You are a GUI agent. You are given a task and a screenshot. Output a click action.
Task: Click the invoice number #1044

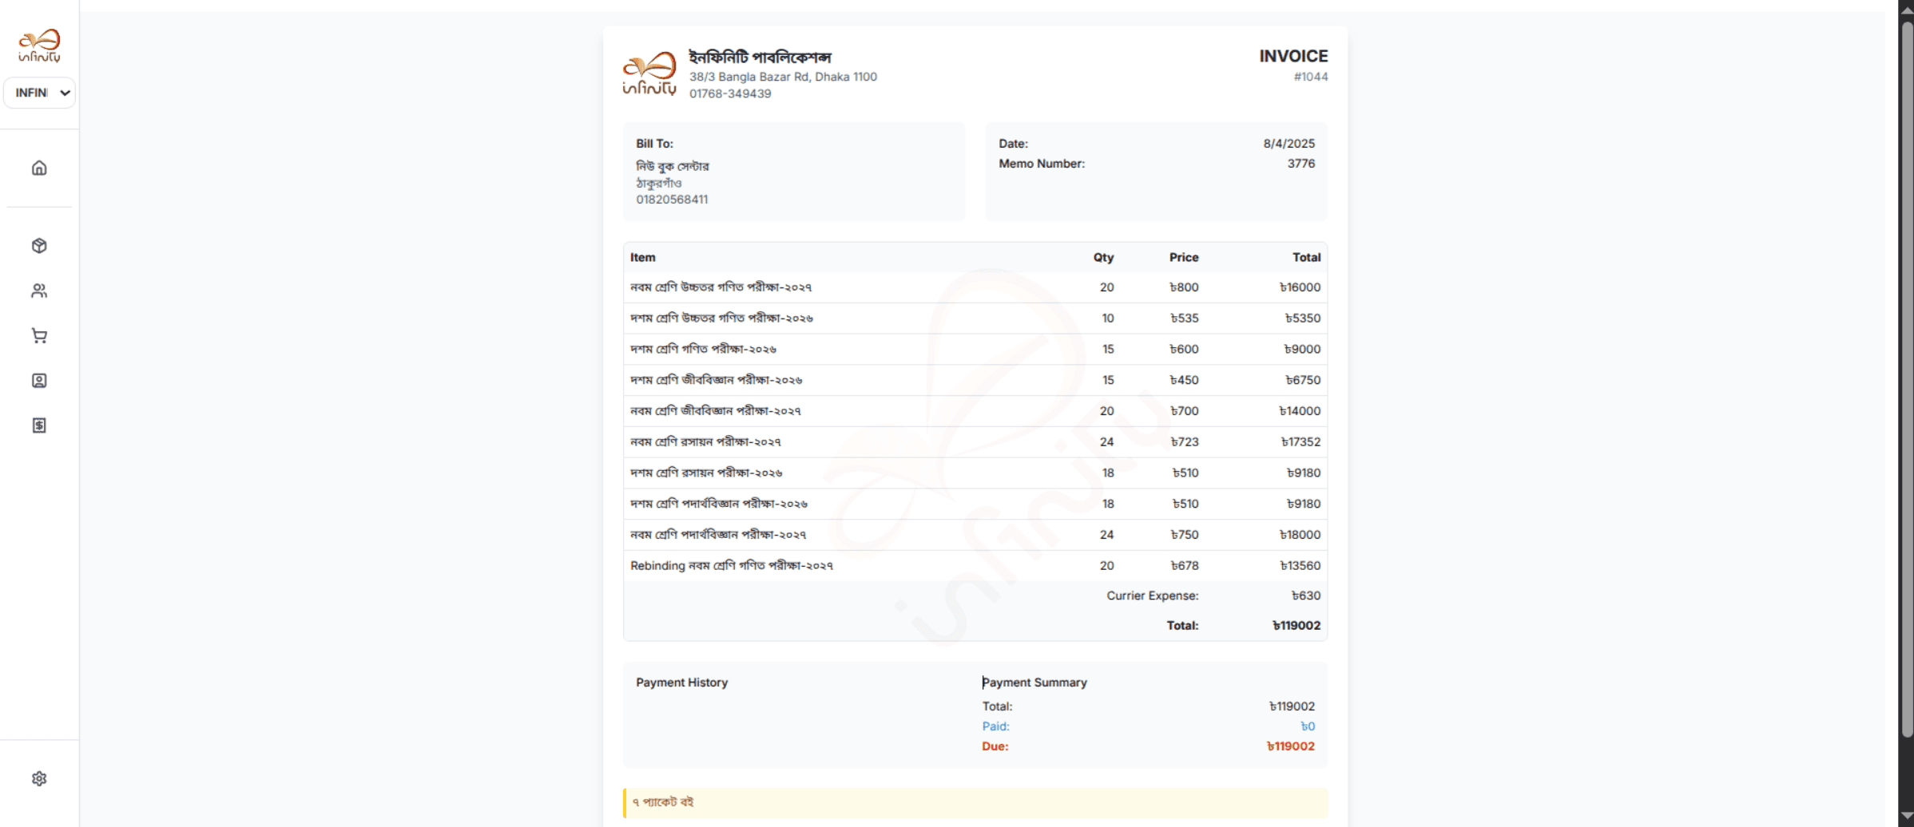tap(1311, 76)
